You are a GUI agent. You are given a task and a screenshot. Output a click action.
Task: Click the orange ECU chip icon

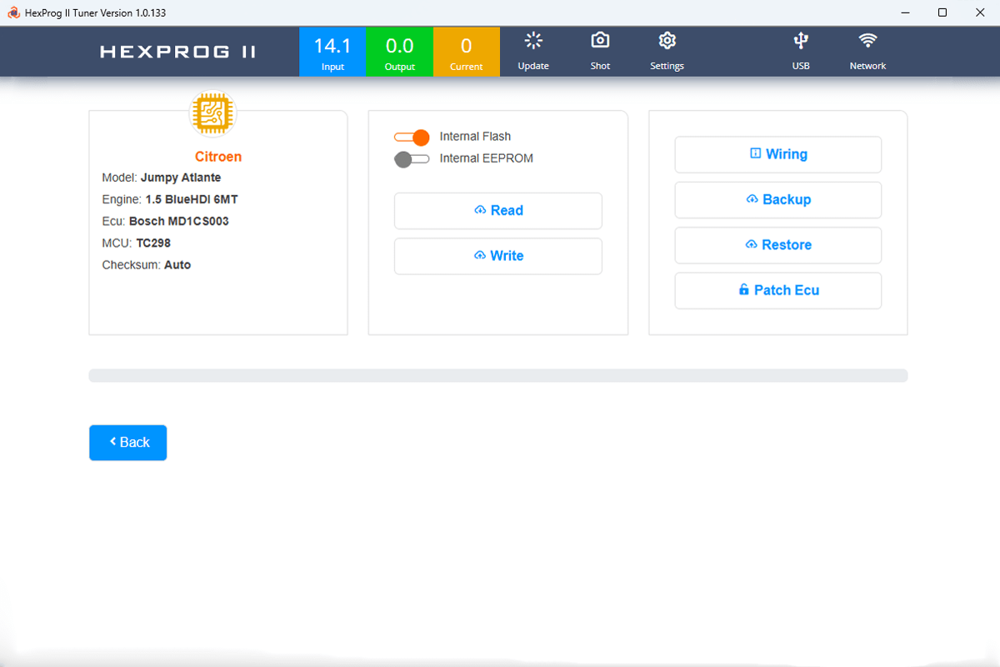(213, 113)
